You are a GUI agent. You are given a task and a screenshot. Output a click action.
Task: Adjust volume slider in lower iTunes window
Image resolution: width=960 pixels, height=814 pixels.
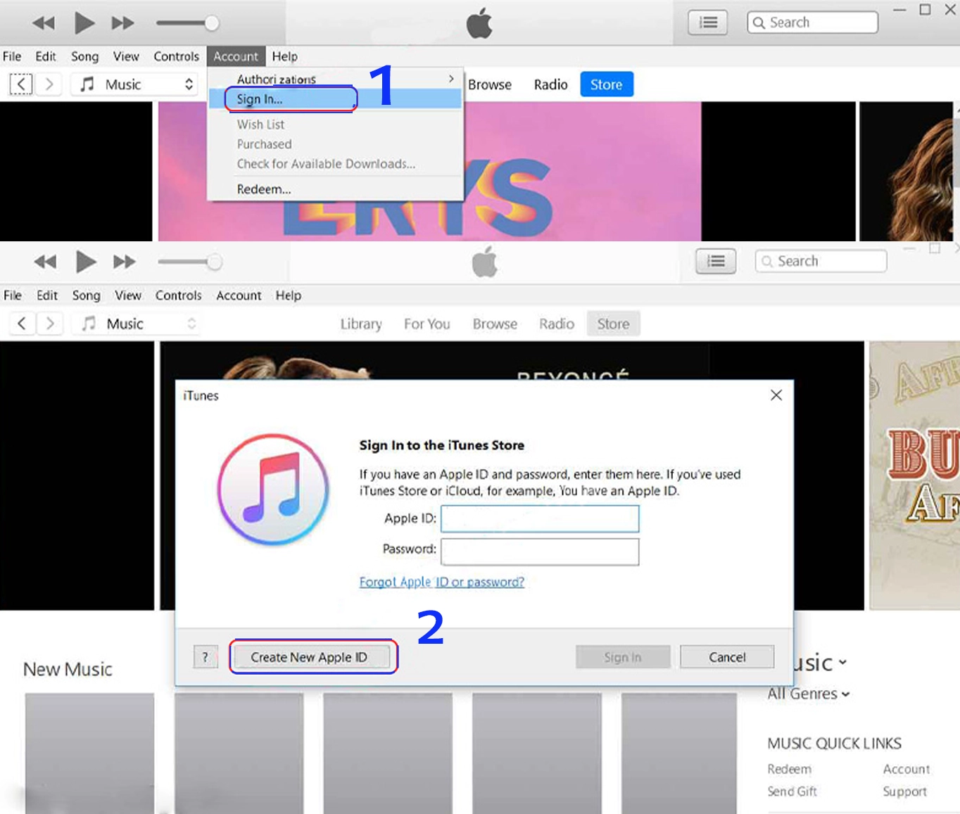[x=190, y=262]
